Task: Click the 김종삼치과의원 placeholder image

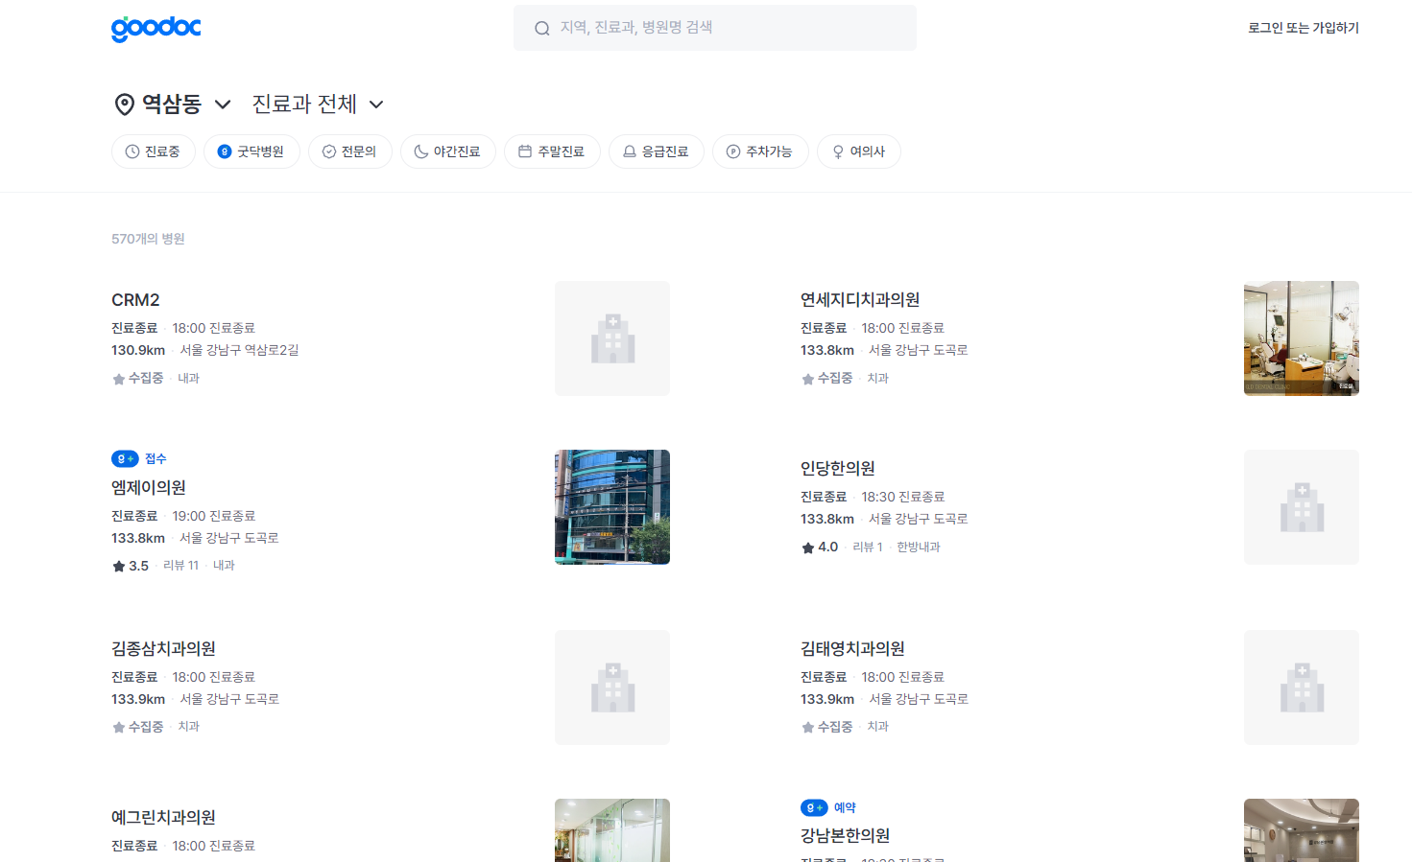Action: tap(612, 687)
